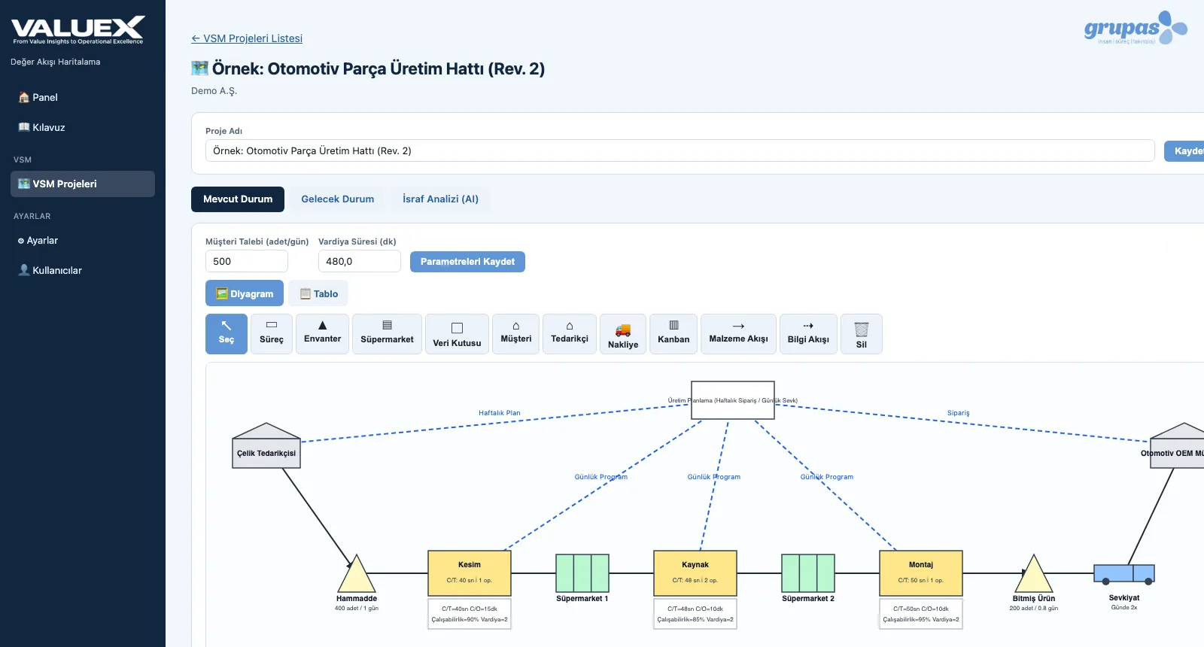Switch to Diyagram view

pyautogui.click(x=245, y=293)
